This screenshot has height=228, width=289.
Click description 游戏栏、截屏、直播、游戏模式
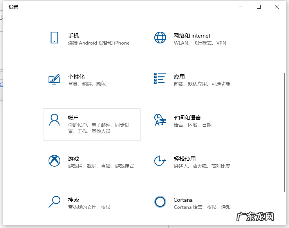[x=101, y=166]
